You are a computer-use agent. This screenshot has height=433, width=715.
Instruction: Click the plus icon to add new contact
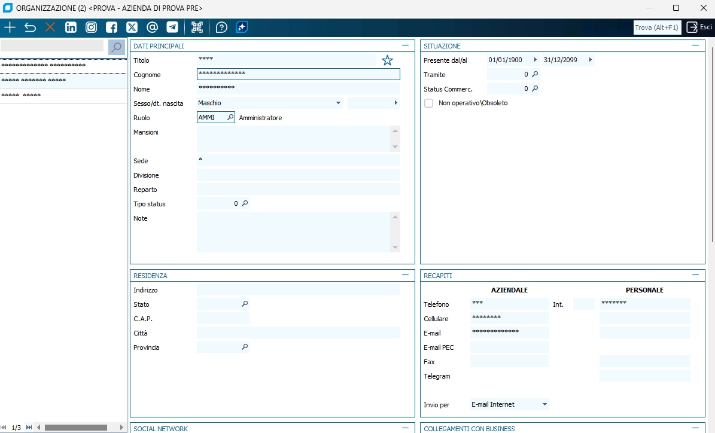pyautogui.click(x=10, y=28)
